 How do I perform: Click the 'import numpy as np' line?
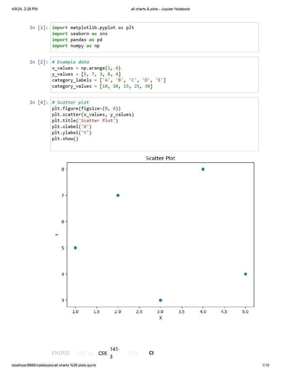pos(75,46)
